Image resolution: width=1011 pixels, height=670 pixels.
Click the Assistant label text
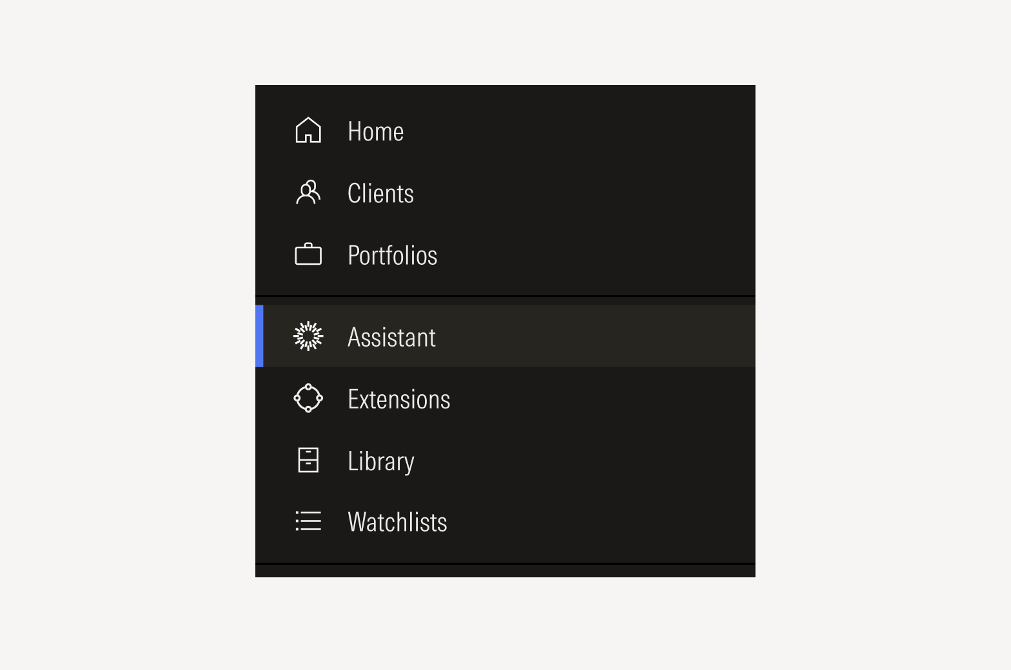(391, 336)
